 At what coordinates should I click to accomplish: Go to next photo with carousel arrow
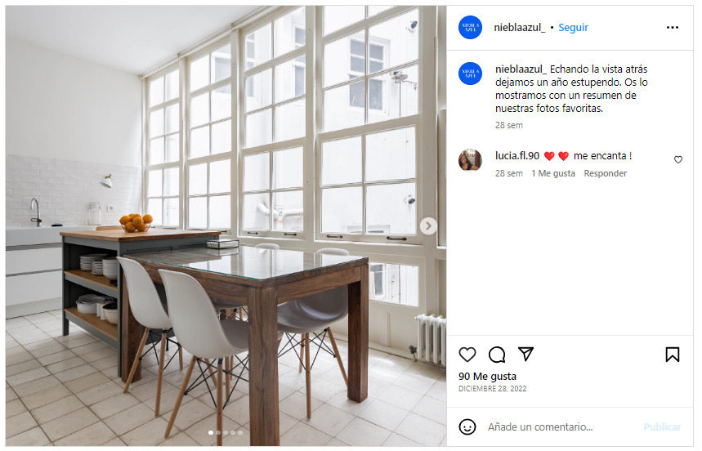tap(428, 226)
